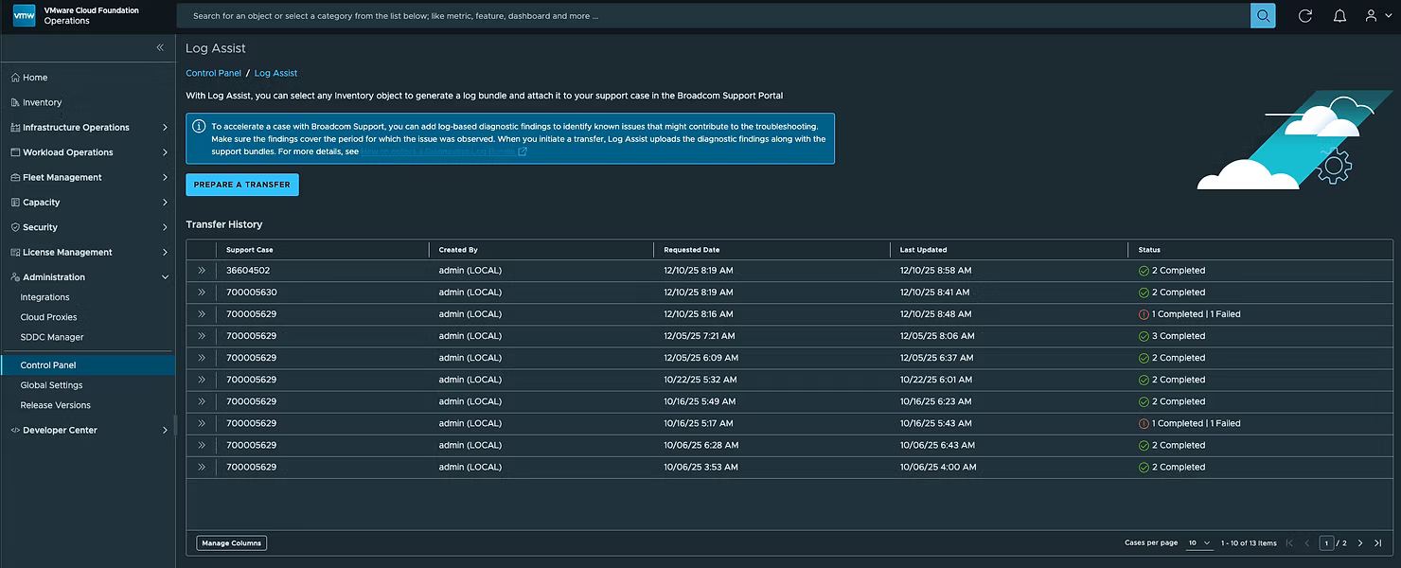The height and width of the screenshot is (568, 1401).
Task: Go to next page of transfers
Action: pyautogui.click(x=1360, y=543)
